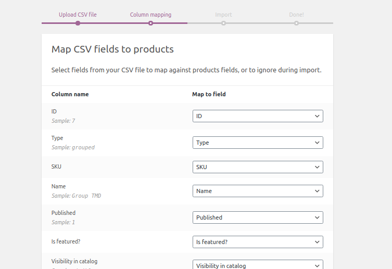The image size is (392, 269).
Task: Click the progress dot under Done!
Action: pos(296,23)
